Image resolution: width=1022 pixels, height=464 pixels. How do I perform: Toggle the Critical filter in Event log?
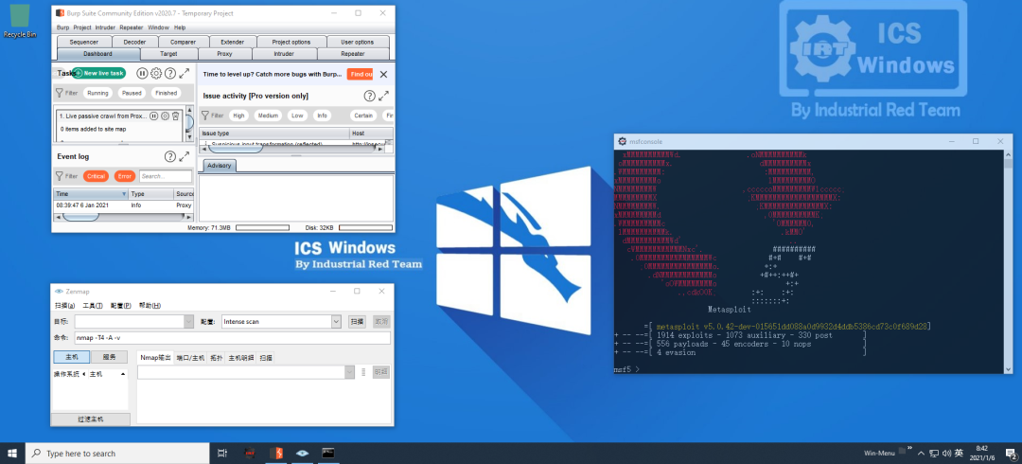[x=96, y=176]
